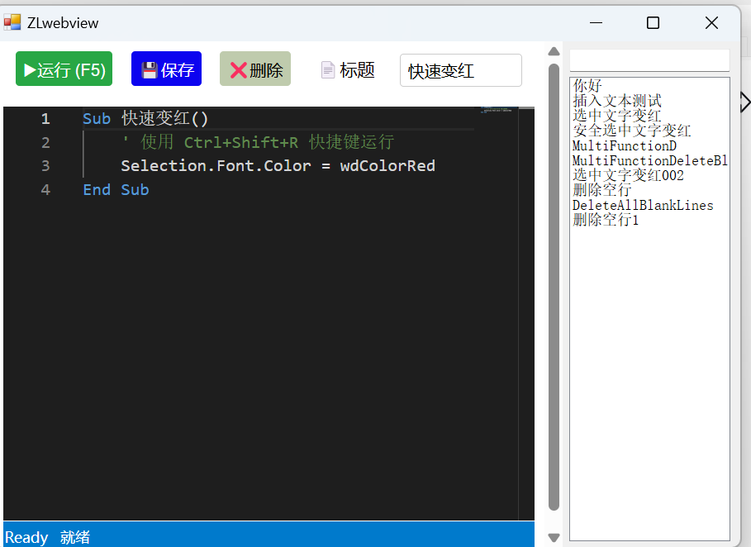Viewport: 751px width, 547px height.
Task: Click the empty search box above the macro list
Action: click(x=649, y=59)
